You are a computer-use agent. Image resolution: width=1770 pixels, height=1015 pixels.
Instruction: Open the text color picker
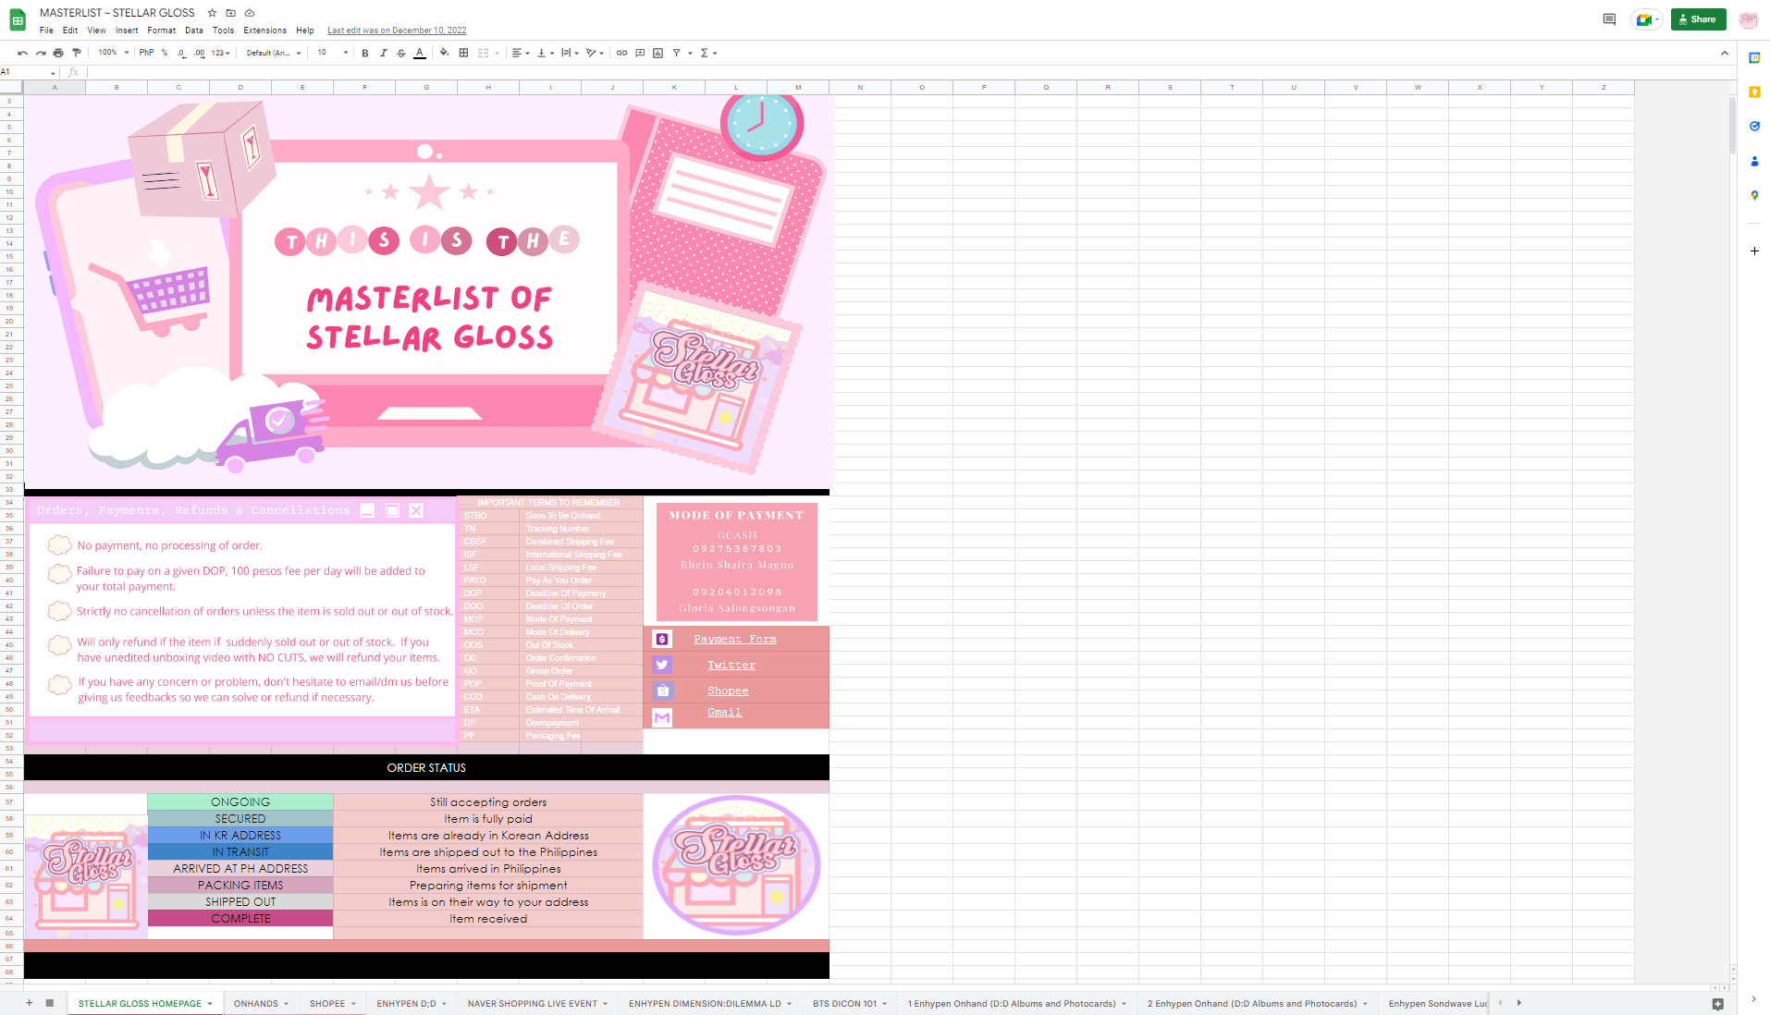point(420,53)
